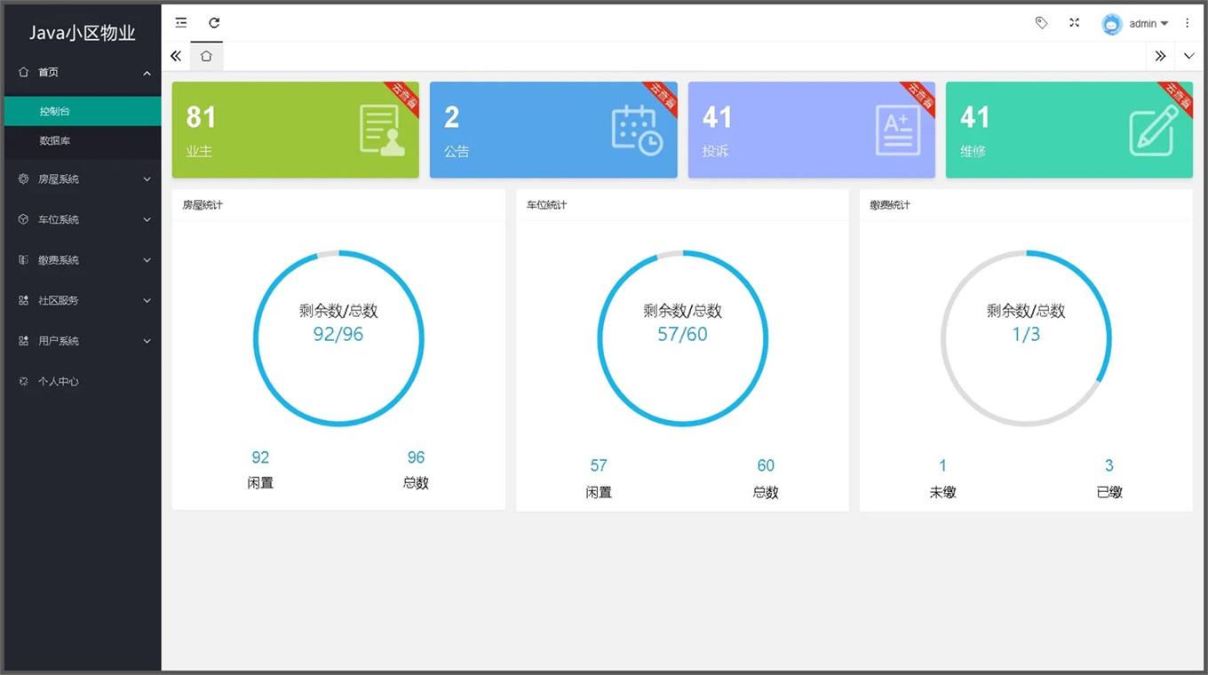The image size is (1208, 675).
Task: Select the home tab icon
Action: coord(206,56)
